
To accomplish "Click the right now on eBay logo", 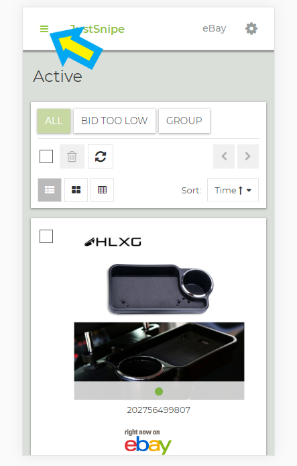I will click(x=147, y=441).
